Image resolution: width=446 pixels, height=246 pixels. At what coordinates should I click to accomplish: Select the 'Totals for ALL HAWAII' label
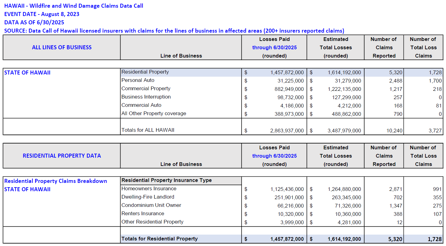pos(148,130)
